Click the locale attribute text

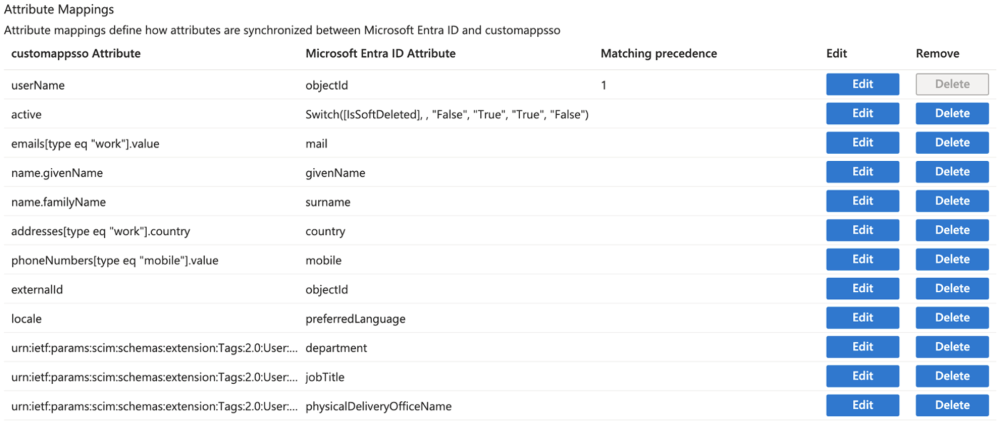[x=26, y=318]
